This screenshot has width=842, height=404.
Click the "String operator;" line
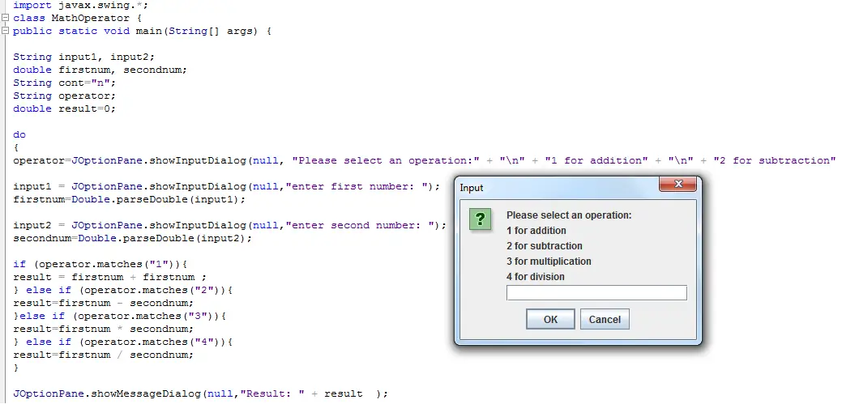(x=65, y=96)
